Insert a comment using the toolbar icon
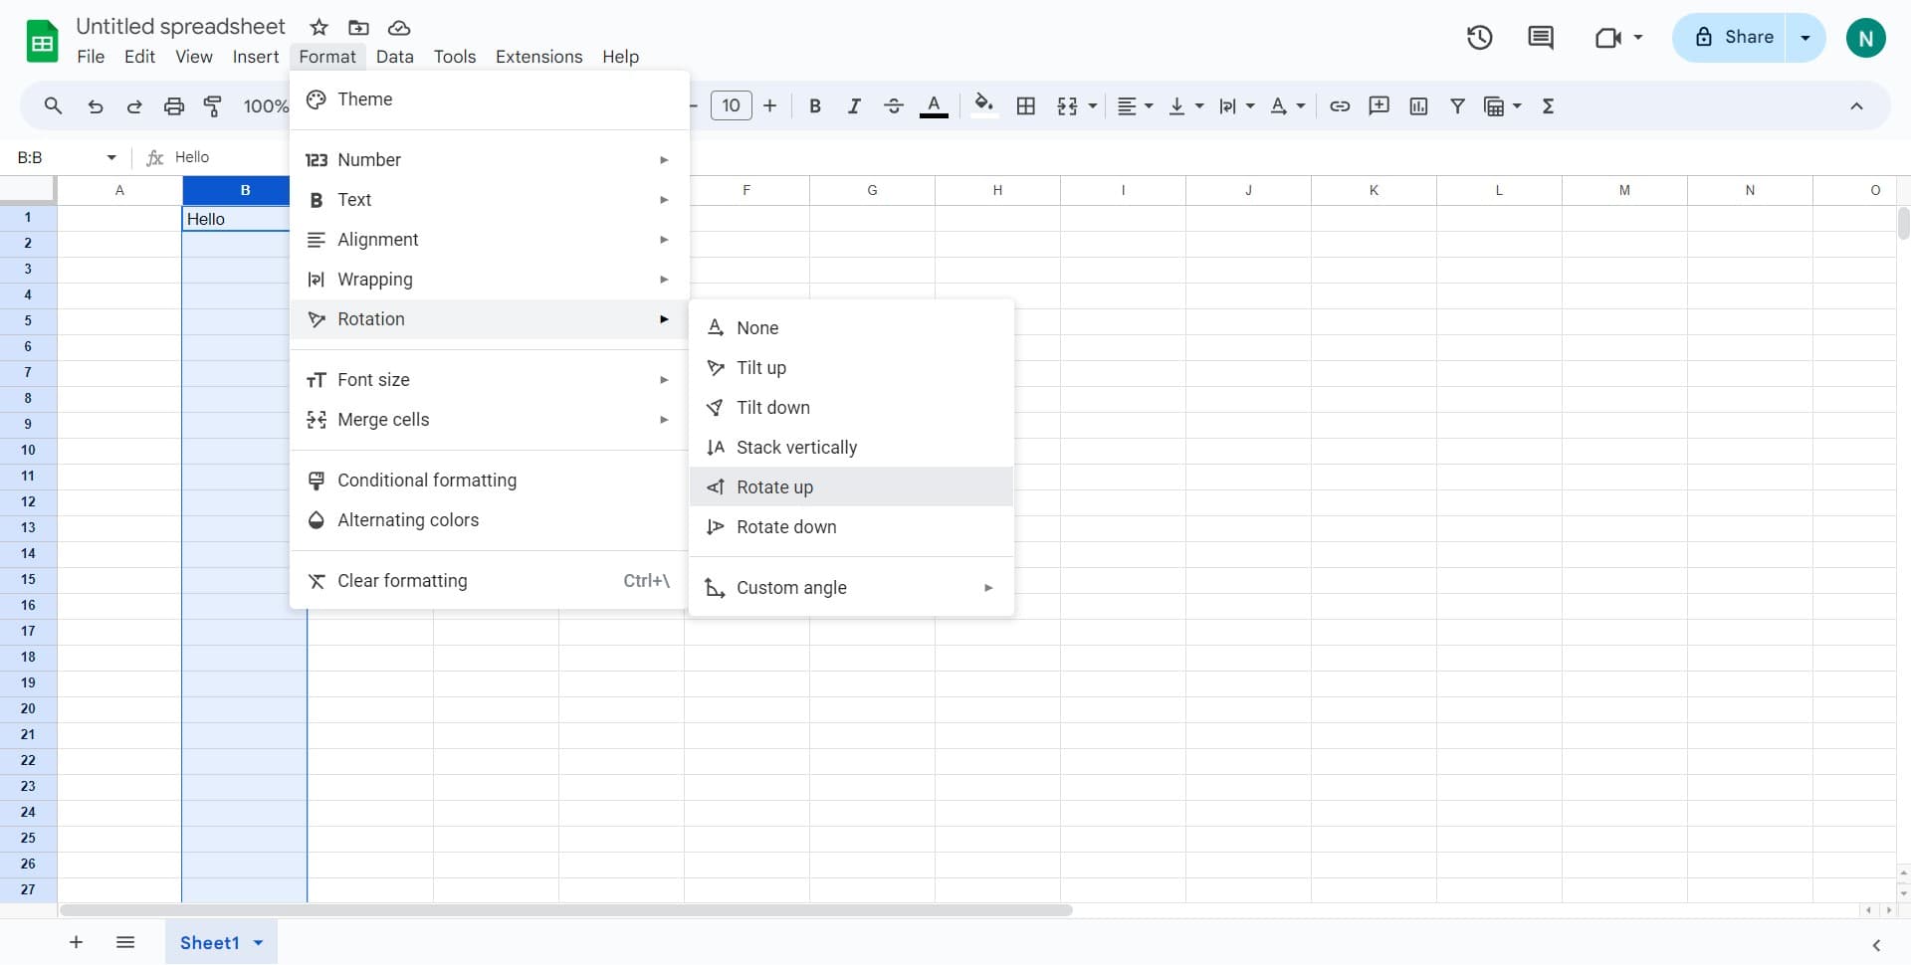The image size is (1911, 965). [x=1379, y=105]
